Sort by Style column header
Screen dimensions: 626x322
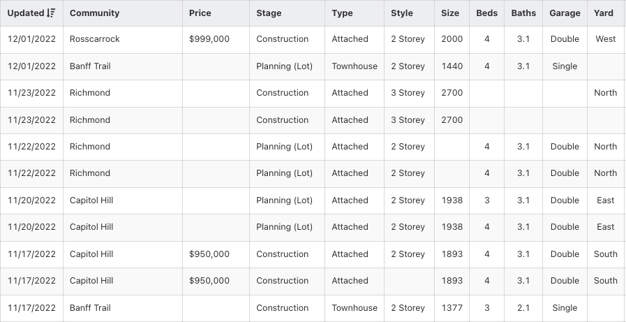(x=402, y=13)
